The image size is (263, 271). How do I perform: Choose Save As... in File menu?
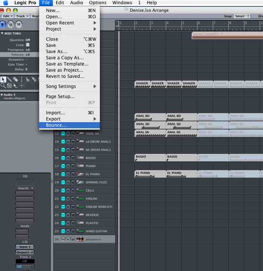pos(70,51)
